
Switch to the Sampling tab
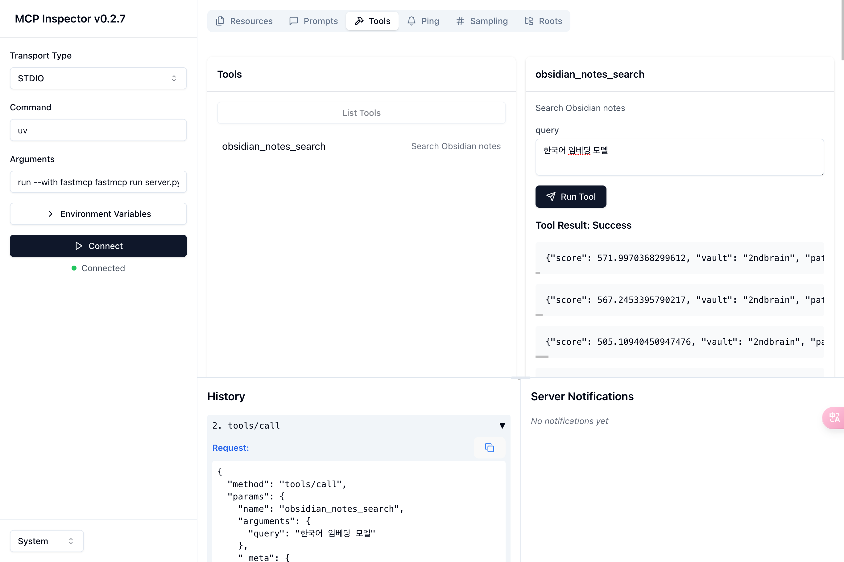pos(482,21)
